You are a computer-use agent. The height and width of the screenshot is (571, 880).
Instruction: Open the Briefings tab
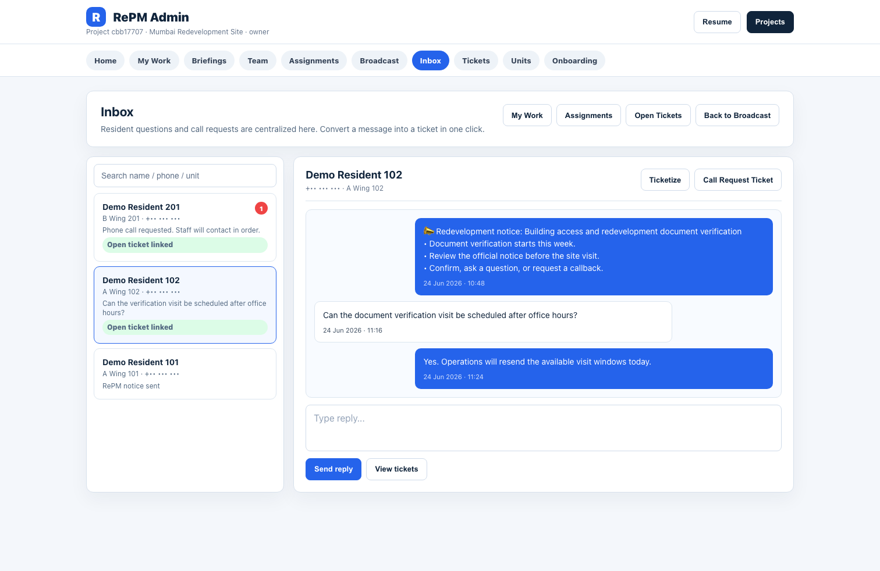(209, 60)
